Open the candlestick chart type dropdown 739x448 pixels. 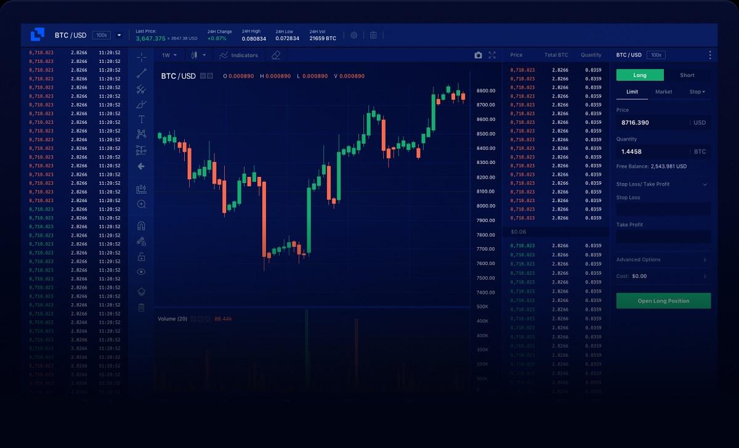coord(198,55)
